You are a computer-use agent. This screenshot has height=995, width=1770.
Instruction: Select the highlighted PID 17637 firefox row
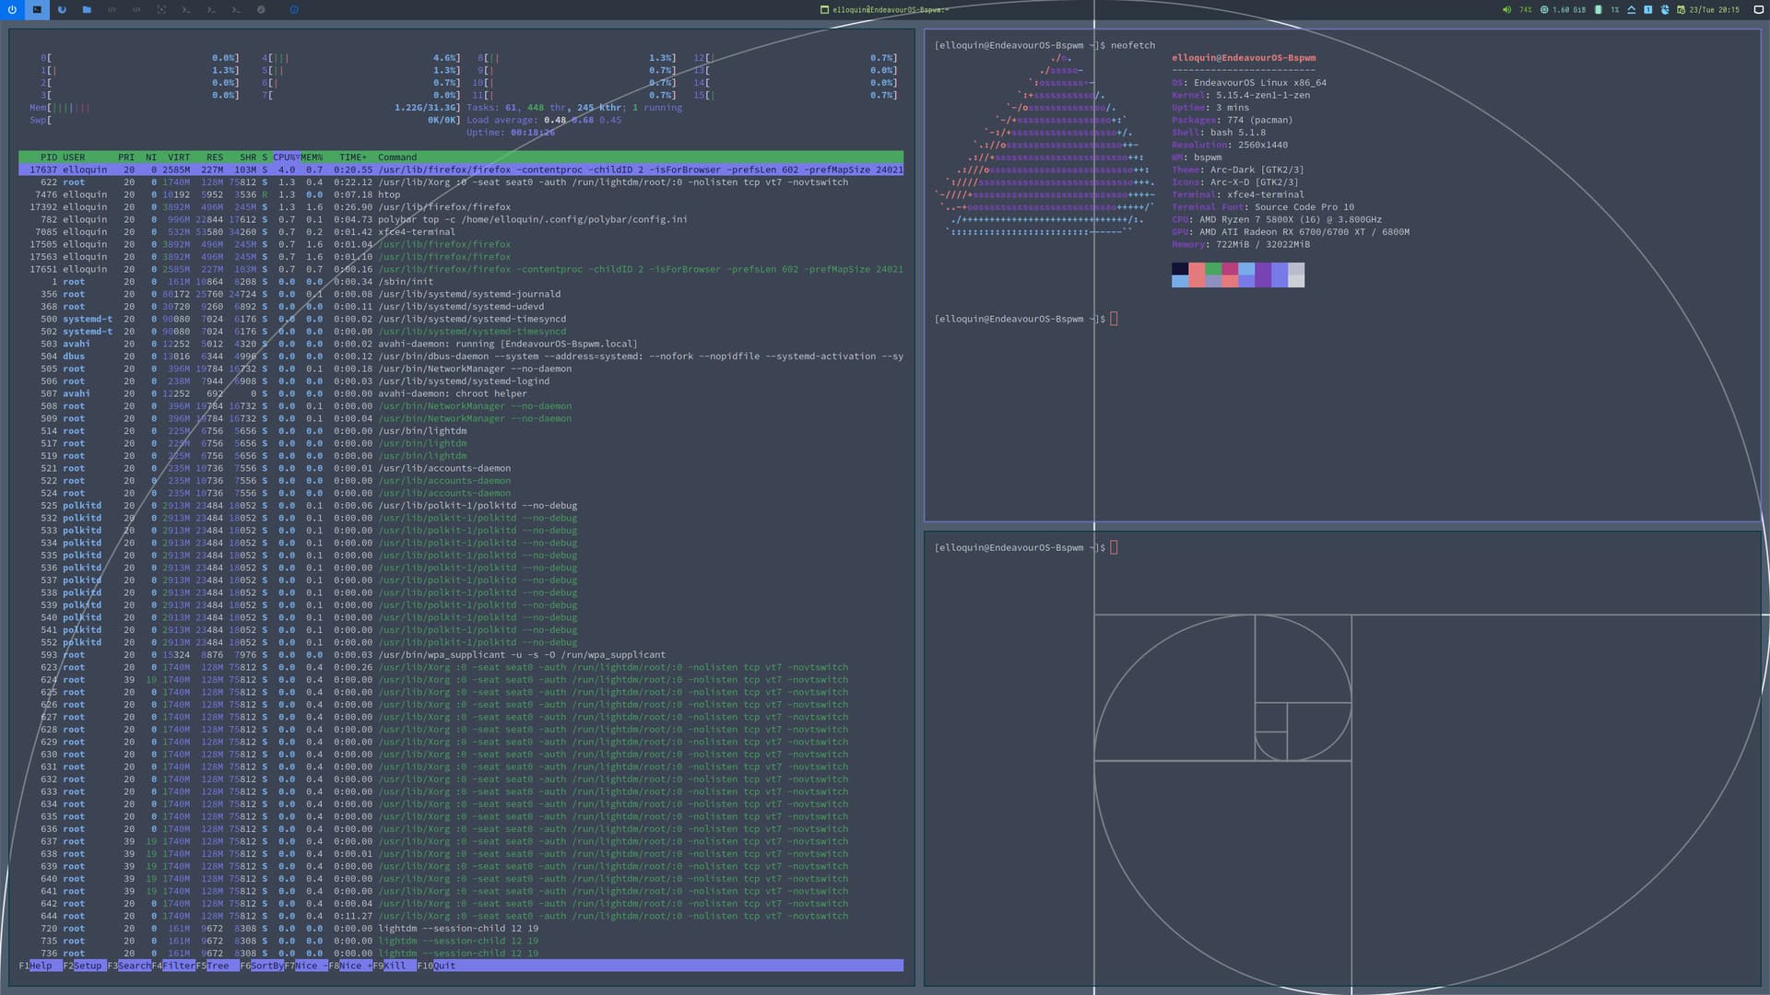pyautogui.click(x=461, y=170)
